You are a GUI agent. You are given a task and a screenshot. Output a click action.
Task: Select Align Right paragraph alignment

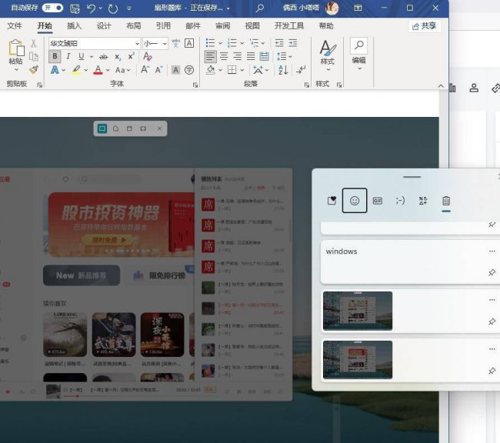(237, 56)
